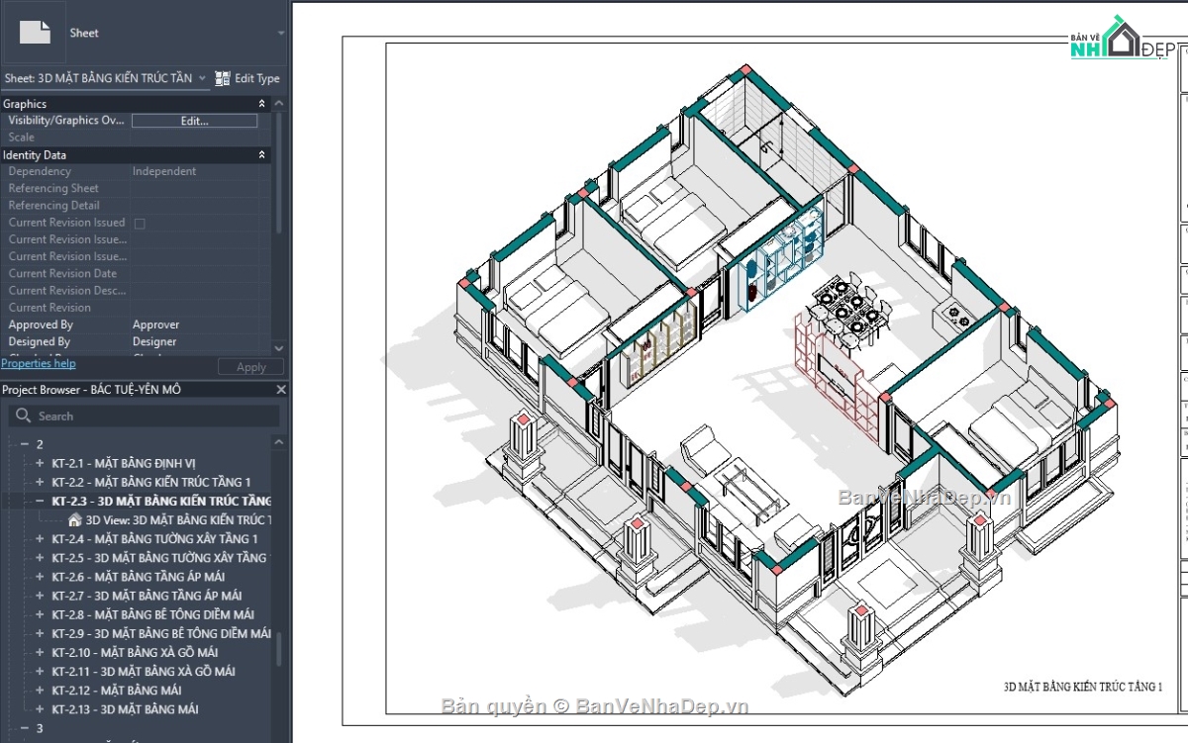Select KT-2.10 - MẶT BẰNG XÀ GỒ MÁI
Screen dimensions: 1188x743
pos(135,652)
